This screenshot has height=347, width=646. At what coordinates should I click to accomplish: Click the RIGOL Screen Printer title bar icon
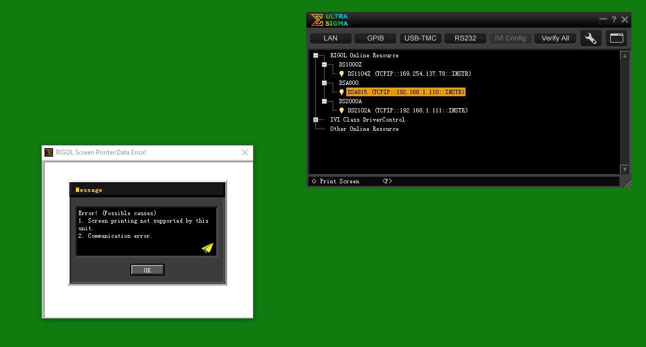click(x=49, y=152)
